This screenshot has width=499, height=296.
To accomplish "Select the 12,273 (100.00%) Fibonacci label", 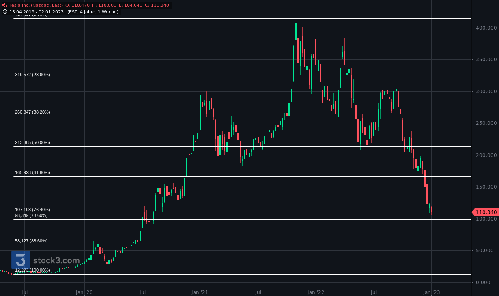I will tap(32, 270).
